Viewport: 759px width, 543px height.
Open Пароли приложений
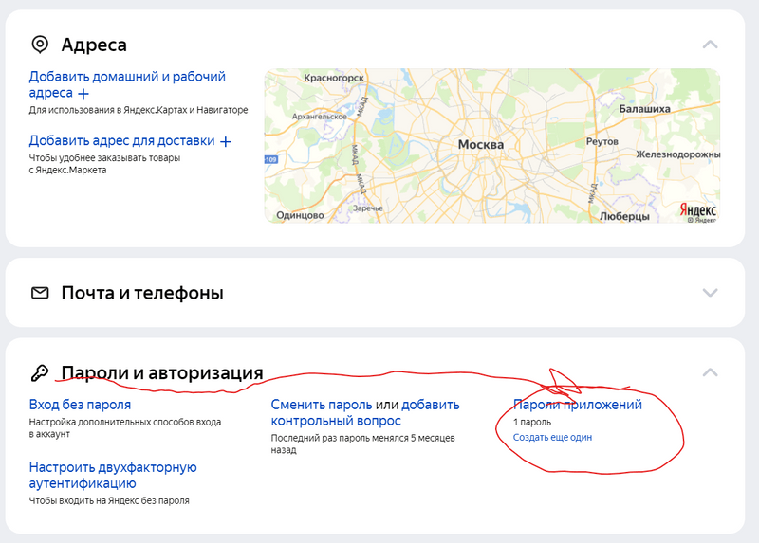point(577,405)
